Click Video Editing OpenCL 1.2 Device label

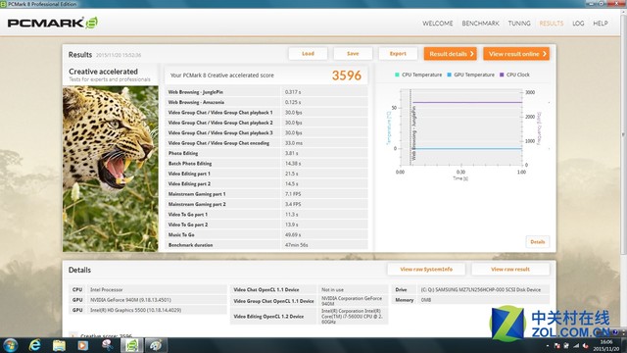(268, 316)
